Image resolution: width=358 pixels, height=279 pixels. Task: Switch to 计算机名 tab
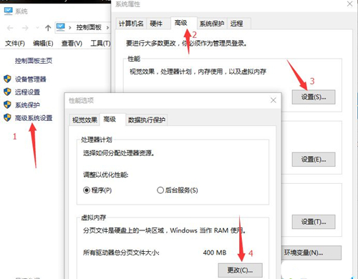pos(131,24)
